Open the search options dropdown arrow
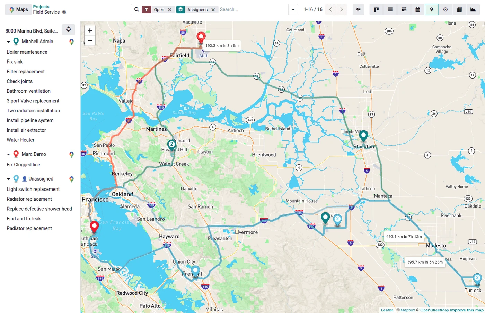Viewport: 485px width, 313px height. pyautogui.click(x=293, y=10)
